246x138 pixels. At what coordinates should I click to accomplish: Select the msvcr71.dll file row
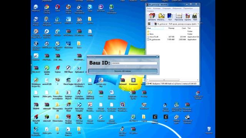coord(173,37)
